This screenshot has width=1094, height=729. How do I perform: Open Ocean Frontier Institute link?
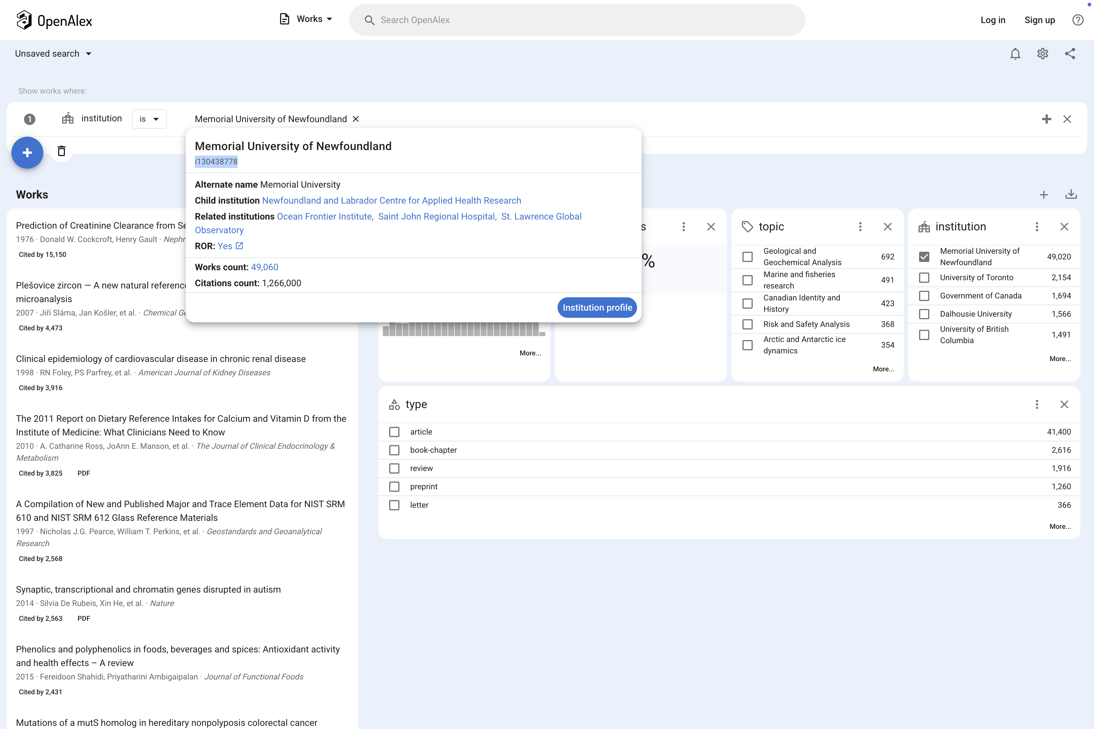click(x=324, y=217)
